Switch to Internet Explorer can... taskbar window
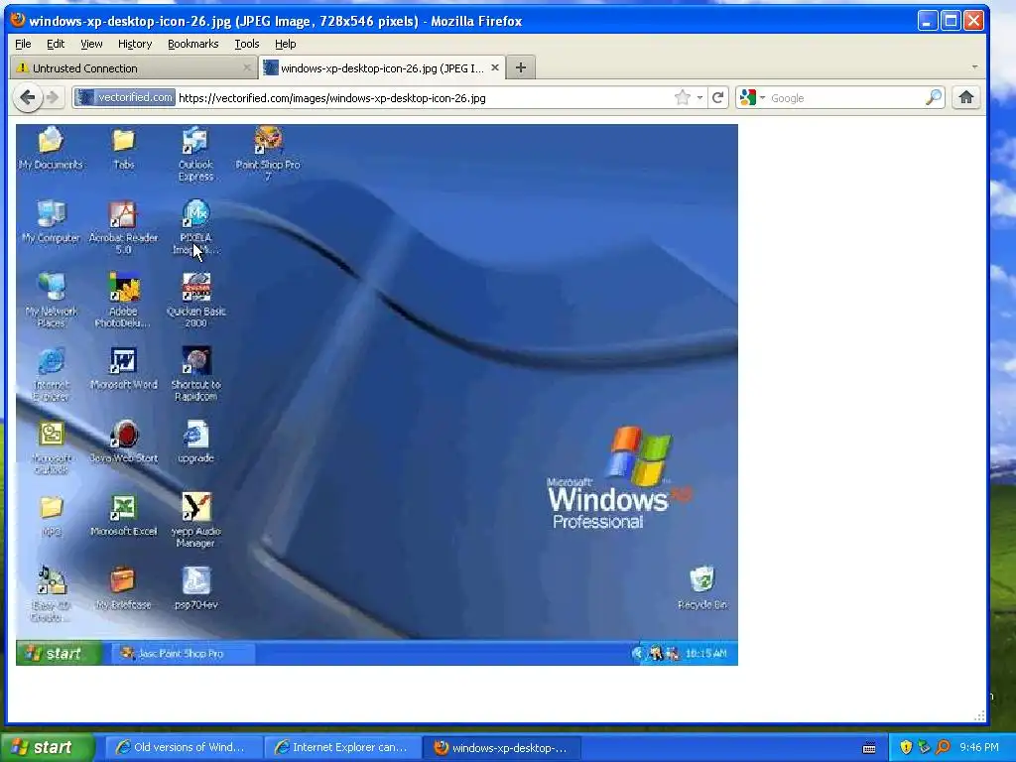 click(344, 747)
